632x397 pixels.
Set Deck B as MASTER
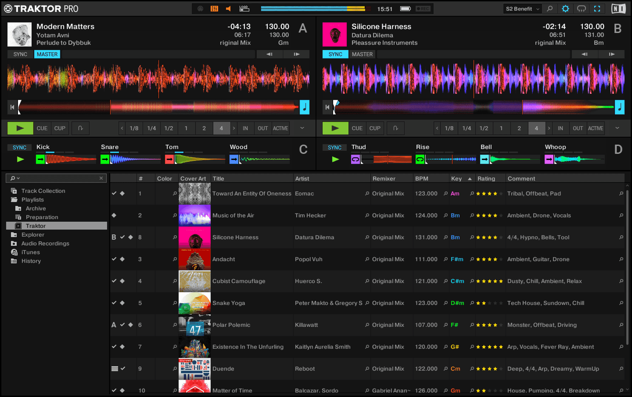362,54
